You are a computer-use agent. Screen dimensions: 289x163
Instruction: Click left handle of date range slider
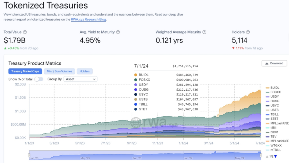pyautogui.click(x=29, y=155)
